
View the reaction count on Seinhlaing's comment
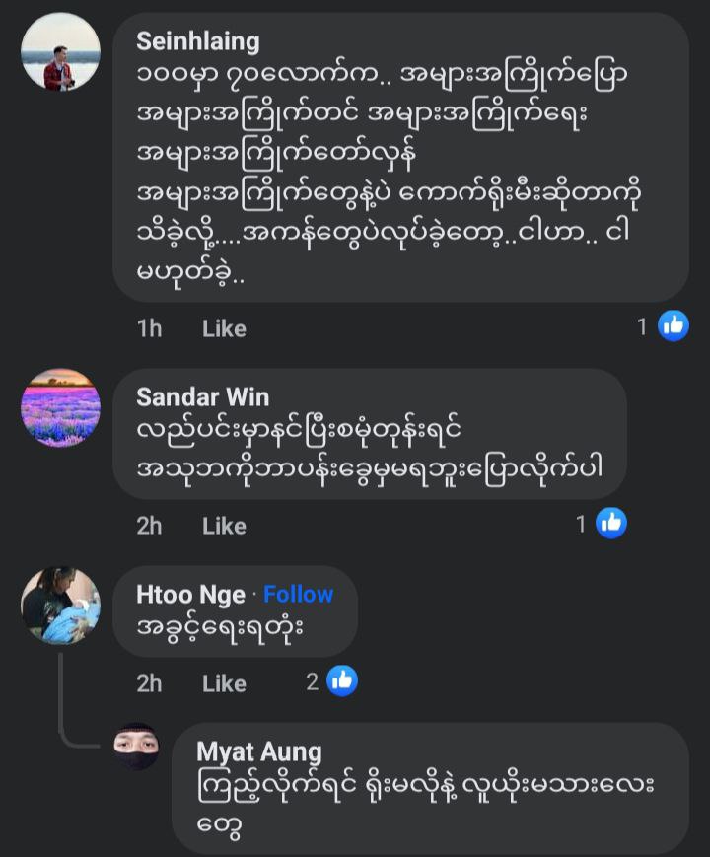(642, 326)
